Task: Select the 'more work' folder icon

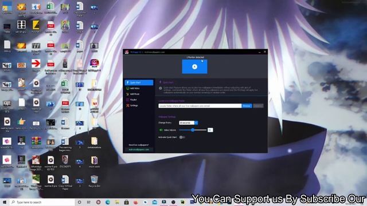Action: pyautogui.click(x=94, y=162)
